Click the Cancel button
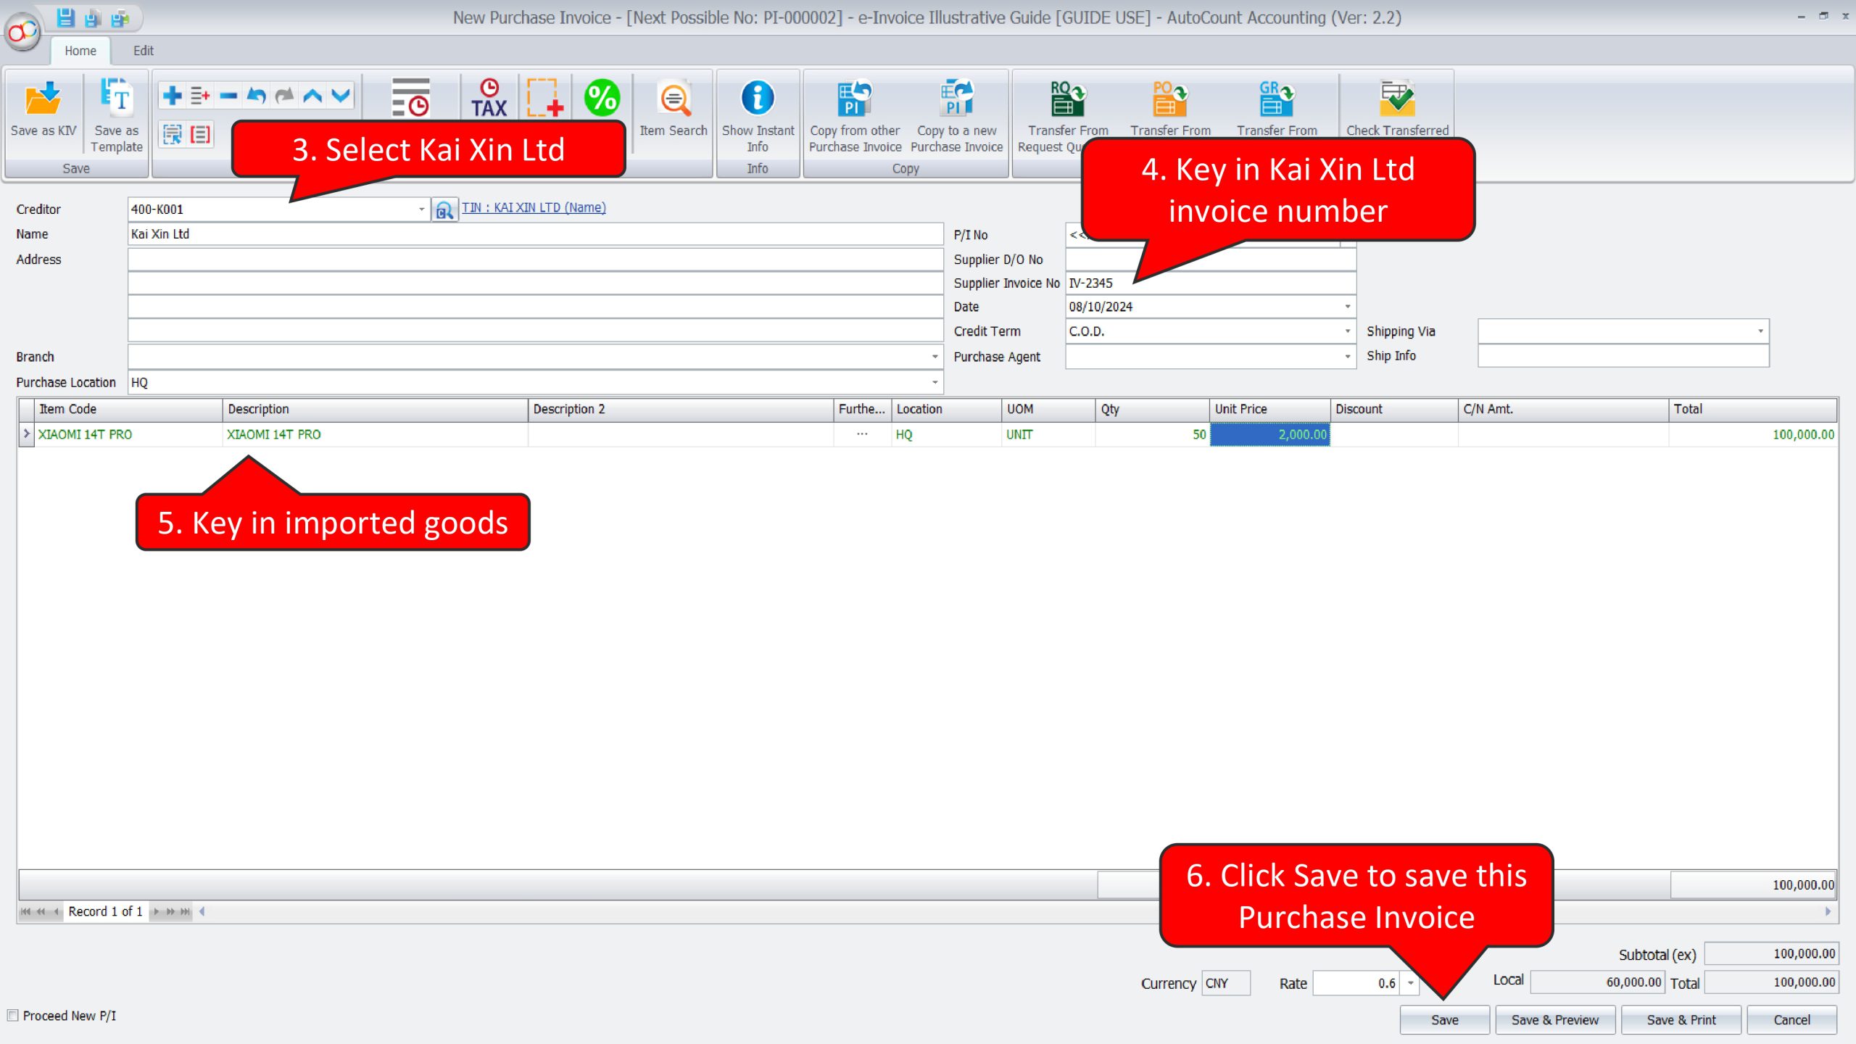This screenshot has width=1856, height=1044. [1791, 1020]
